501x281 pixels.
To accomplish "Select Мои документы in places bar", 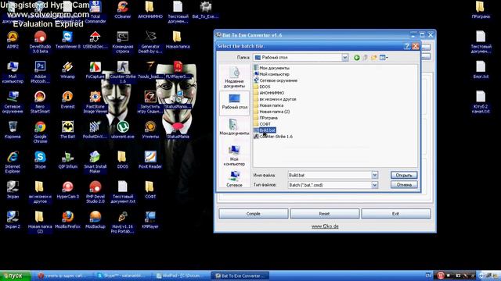I will [234, 127].
